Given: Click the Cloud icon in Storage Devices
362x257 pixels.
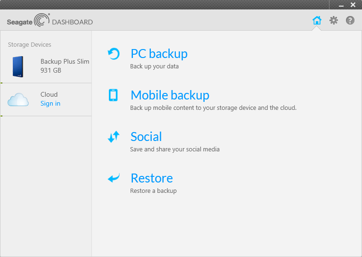Looking at the screenshot, I should point(18,99).
